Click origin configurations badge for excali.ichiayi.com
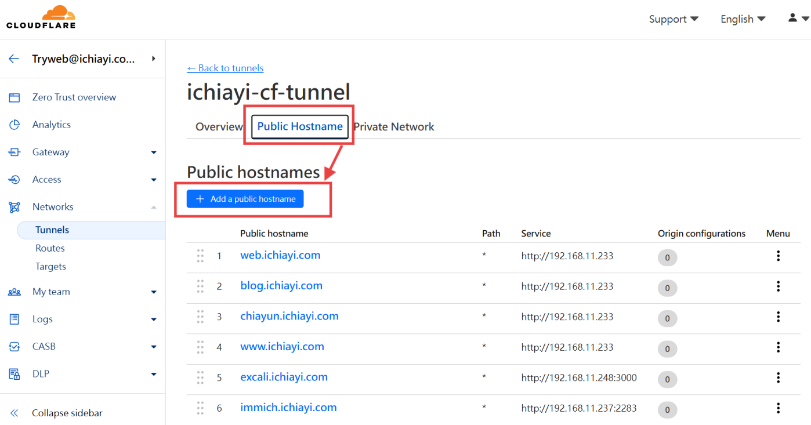The height and width of the screenshot is (425, 811). pyautogui.click(x=667, y=379)
